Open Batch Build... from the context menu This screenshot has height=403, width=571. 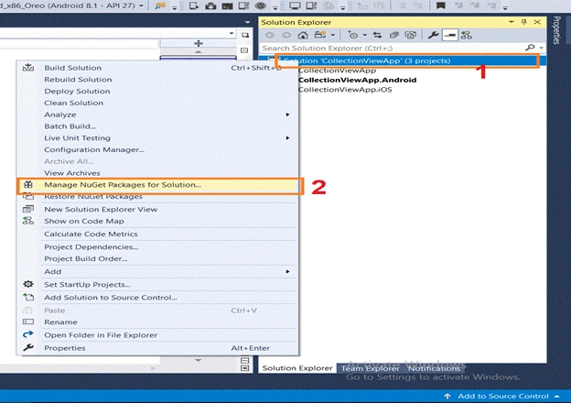157,126
